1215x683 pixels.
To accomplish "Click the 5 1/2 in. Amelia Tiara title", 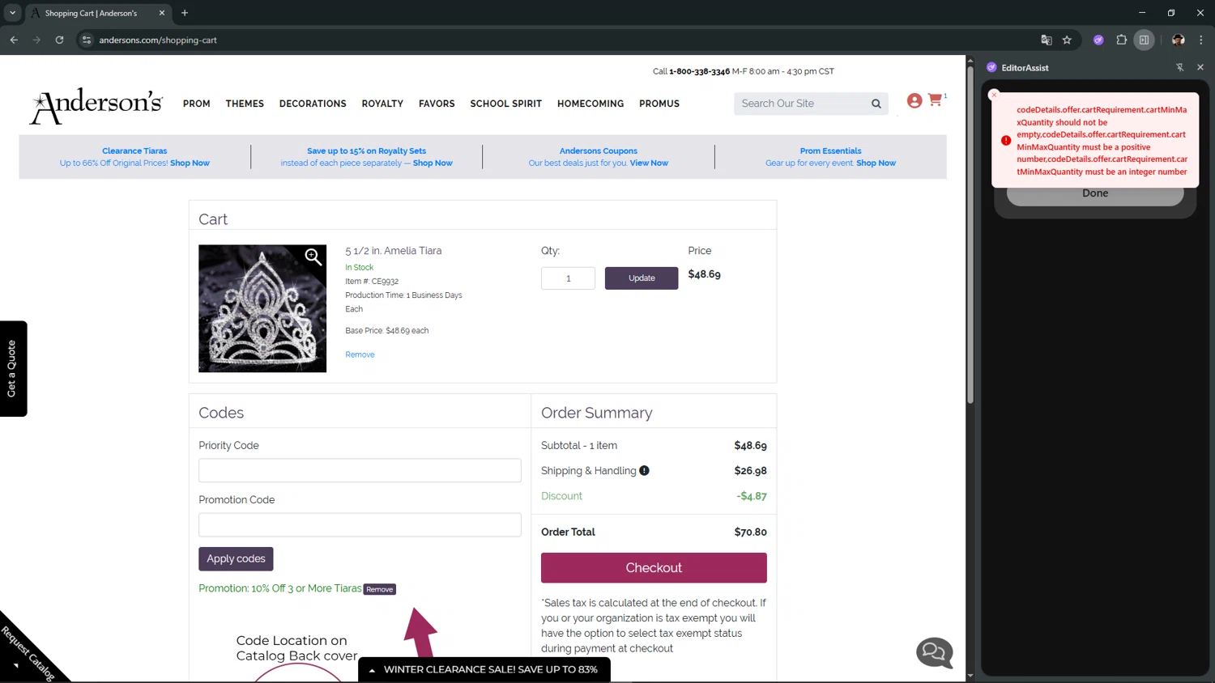I will click(x=394, y=251).
